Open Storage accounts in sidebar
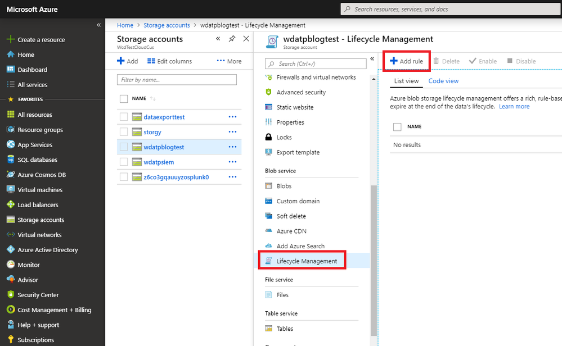The height and width of the screenshot is (346, 562). pos(41,220)
